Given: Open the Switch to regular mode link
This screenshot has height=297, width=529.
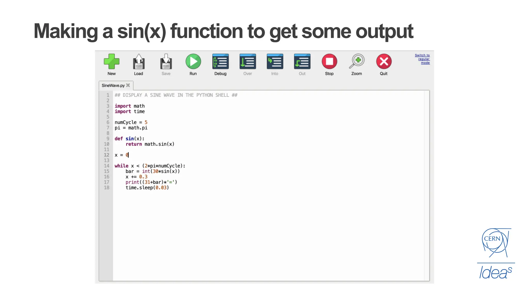Looking at the screenshot, I should (422, 59).
